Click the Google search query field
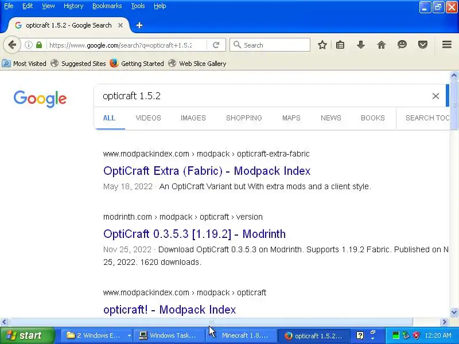Image resolution: width=459 pixels, height=344 pixels. click(x=263, y=96)
